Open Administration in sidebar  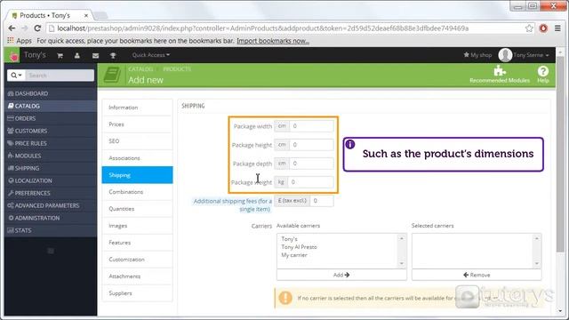51,218
